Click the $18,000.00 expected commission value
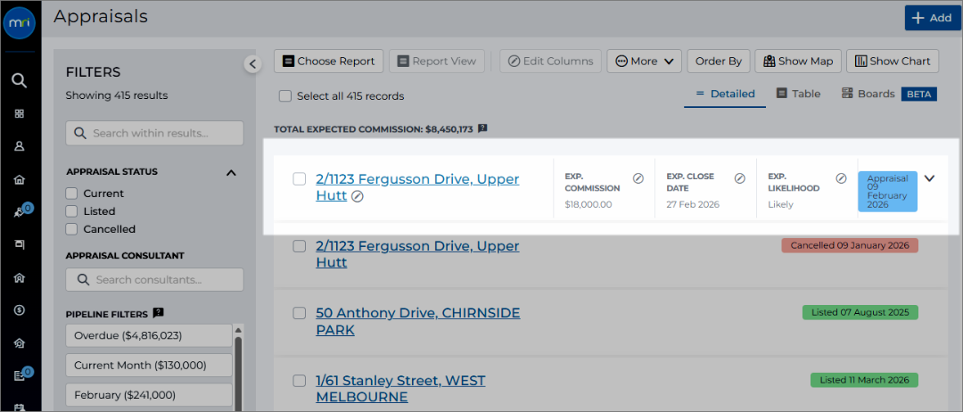 click(588, 204)
